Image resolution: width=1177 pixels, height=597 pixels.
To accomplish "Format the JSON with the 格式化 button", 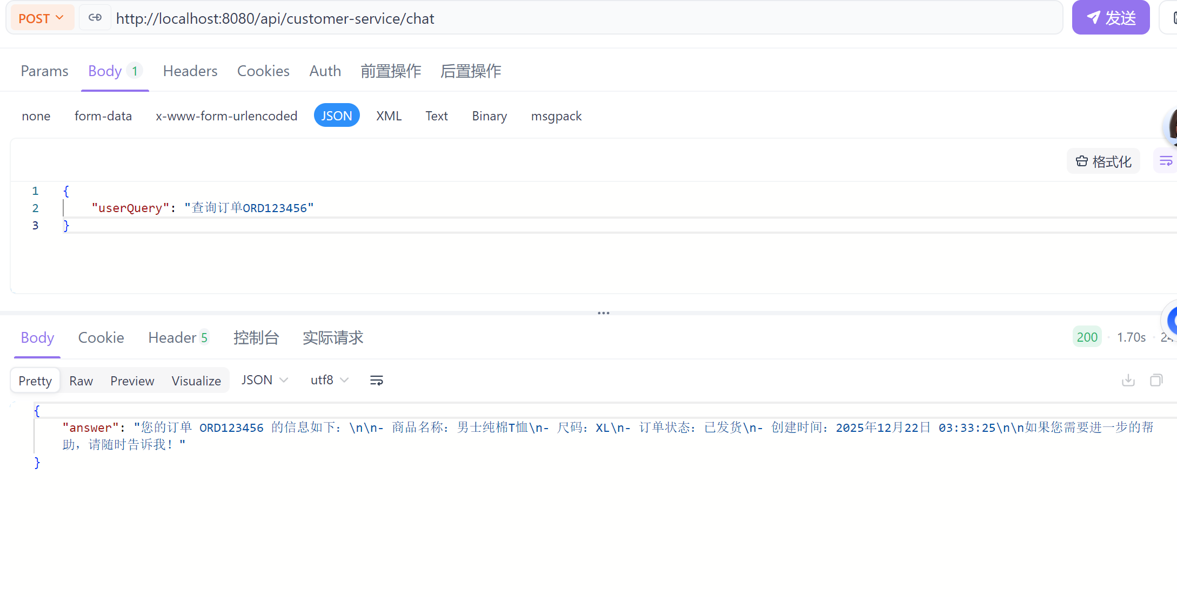I will pos(1103,161).
